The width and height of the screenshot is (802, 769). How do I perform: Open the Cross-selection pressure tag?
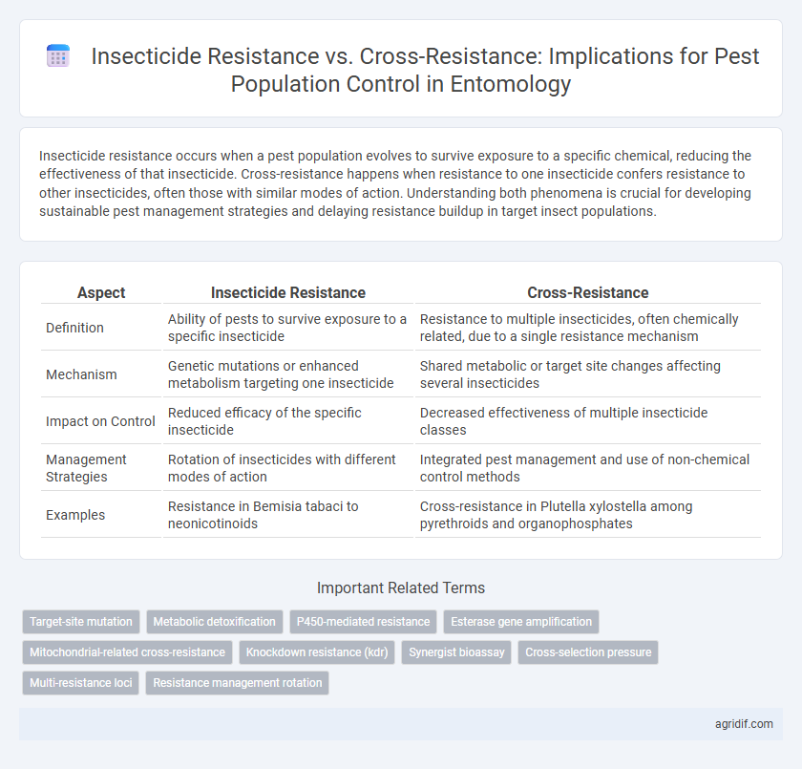[588, 652]
